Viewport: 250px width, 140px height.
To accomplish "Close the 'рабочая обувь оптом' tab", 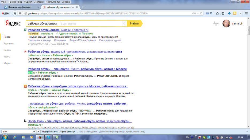I will tap(77, 7).
